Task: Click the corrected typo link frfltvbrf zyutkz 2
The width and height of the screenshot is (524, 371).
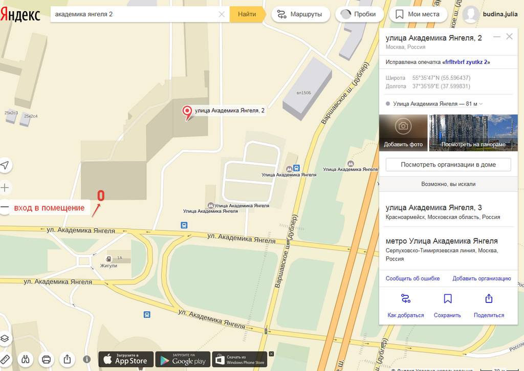Action: point(466,62)
